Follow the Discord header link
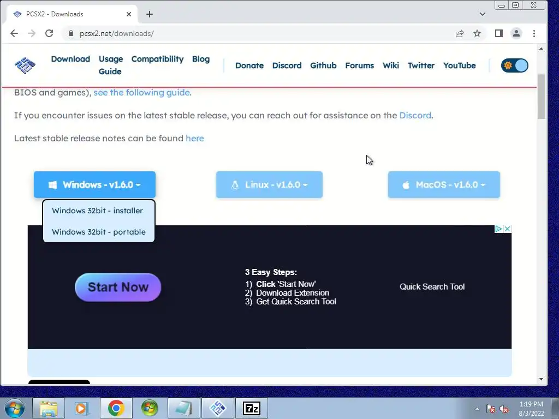559x419 pixels. (287, 65)
